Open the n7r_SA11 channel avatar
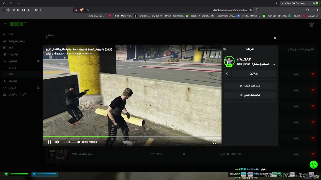The height and width of the screenshot is (180, 321). 229,61
